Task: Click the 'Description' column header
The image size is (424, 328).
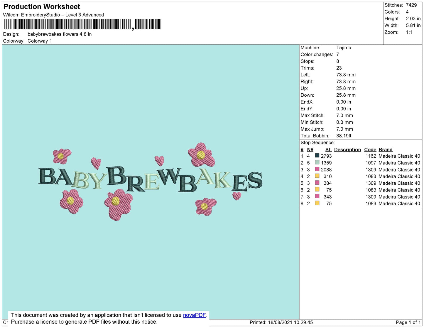Action: [347, 149]
